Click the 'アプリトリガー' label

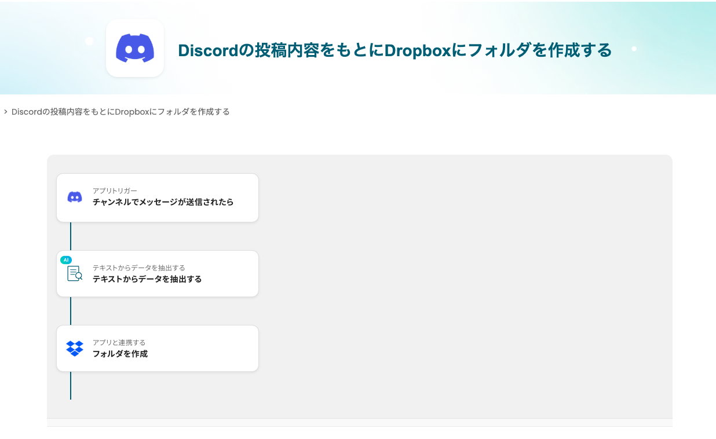click(115, 191)
